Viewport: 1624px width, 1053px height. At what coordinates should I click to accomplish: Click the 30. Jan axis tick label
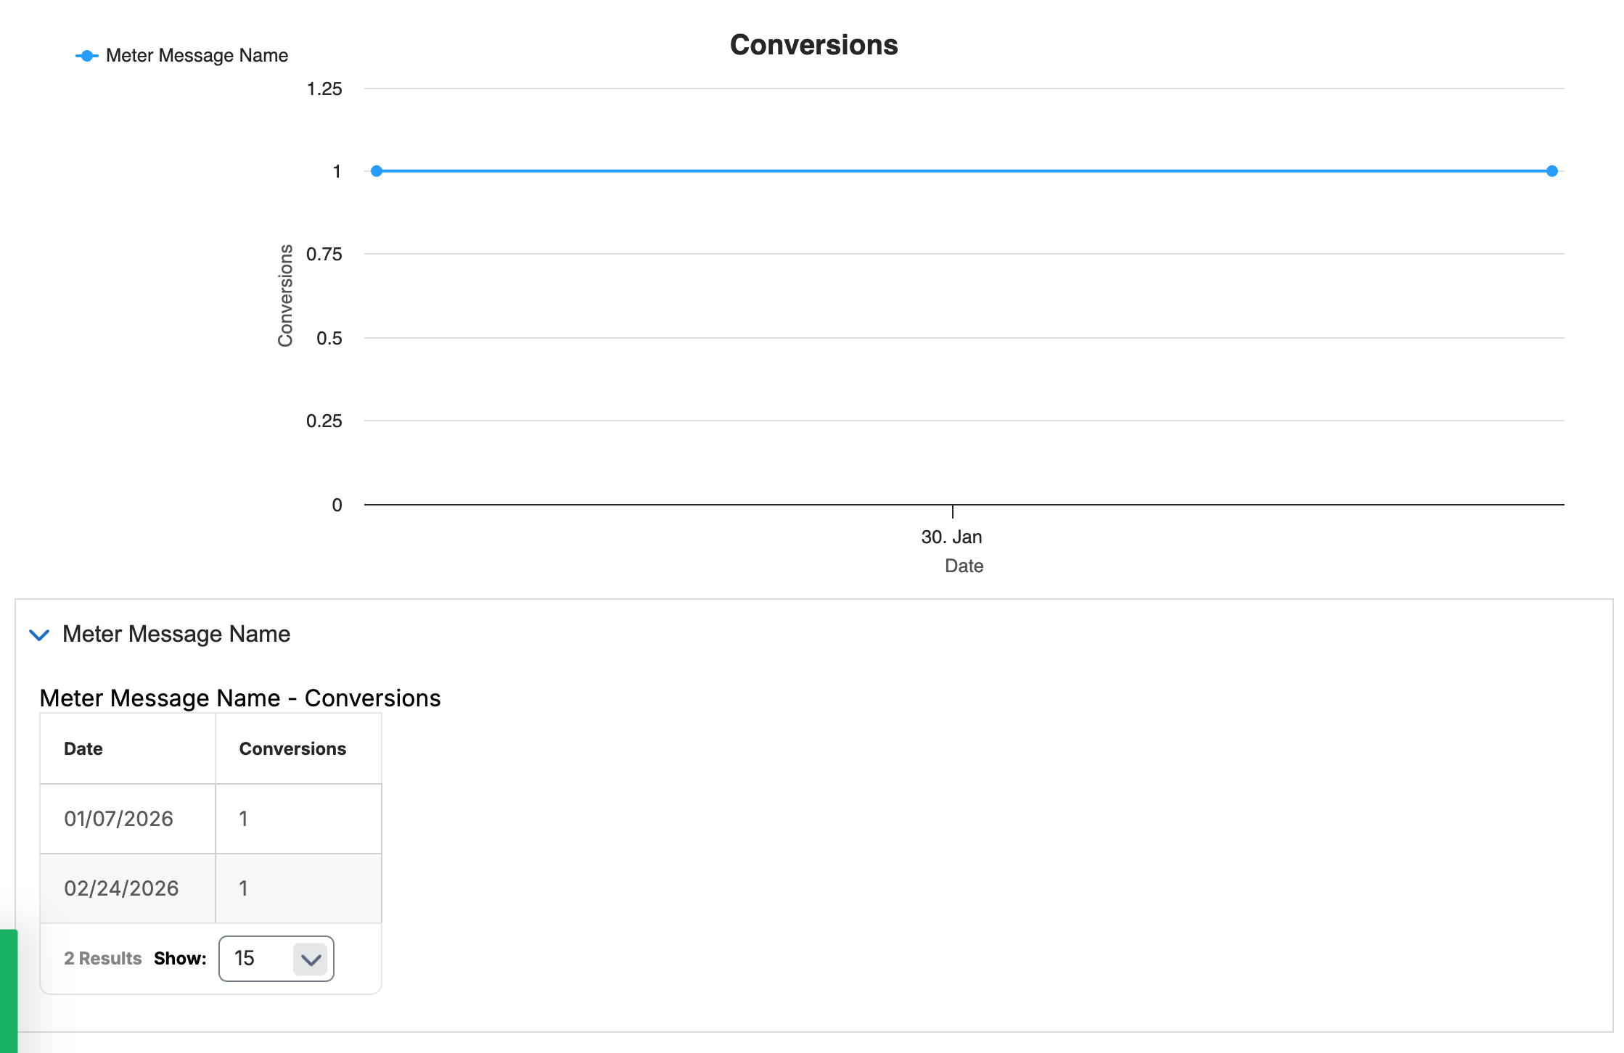[x=951, y=537]
